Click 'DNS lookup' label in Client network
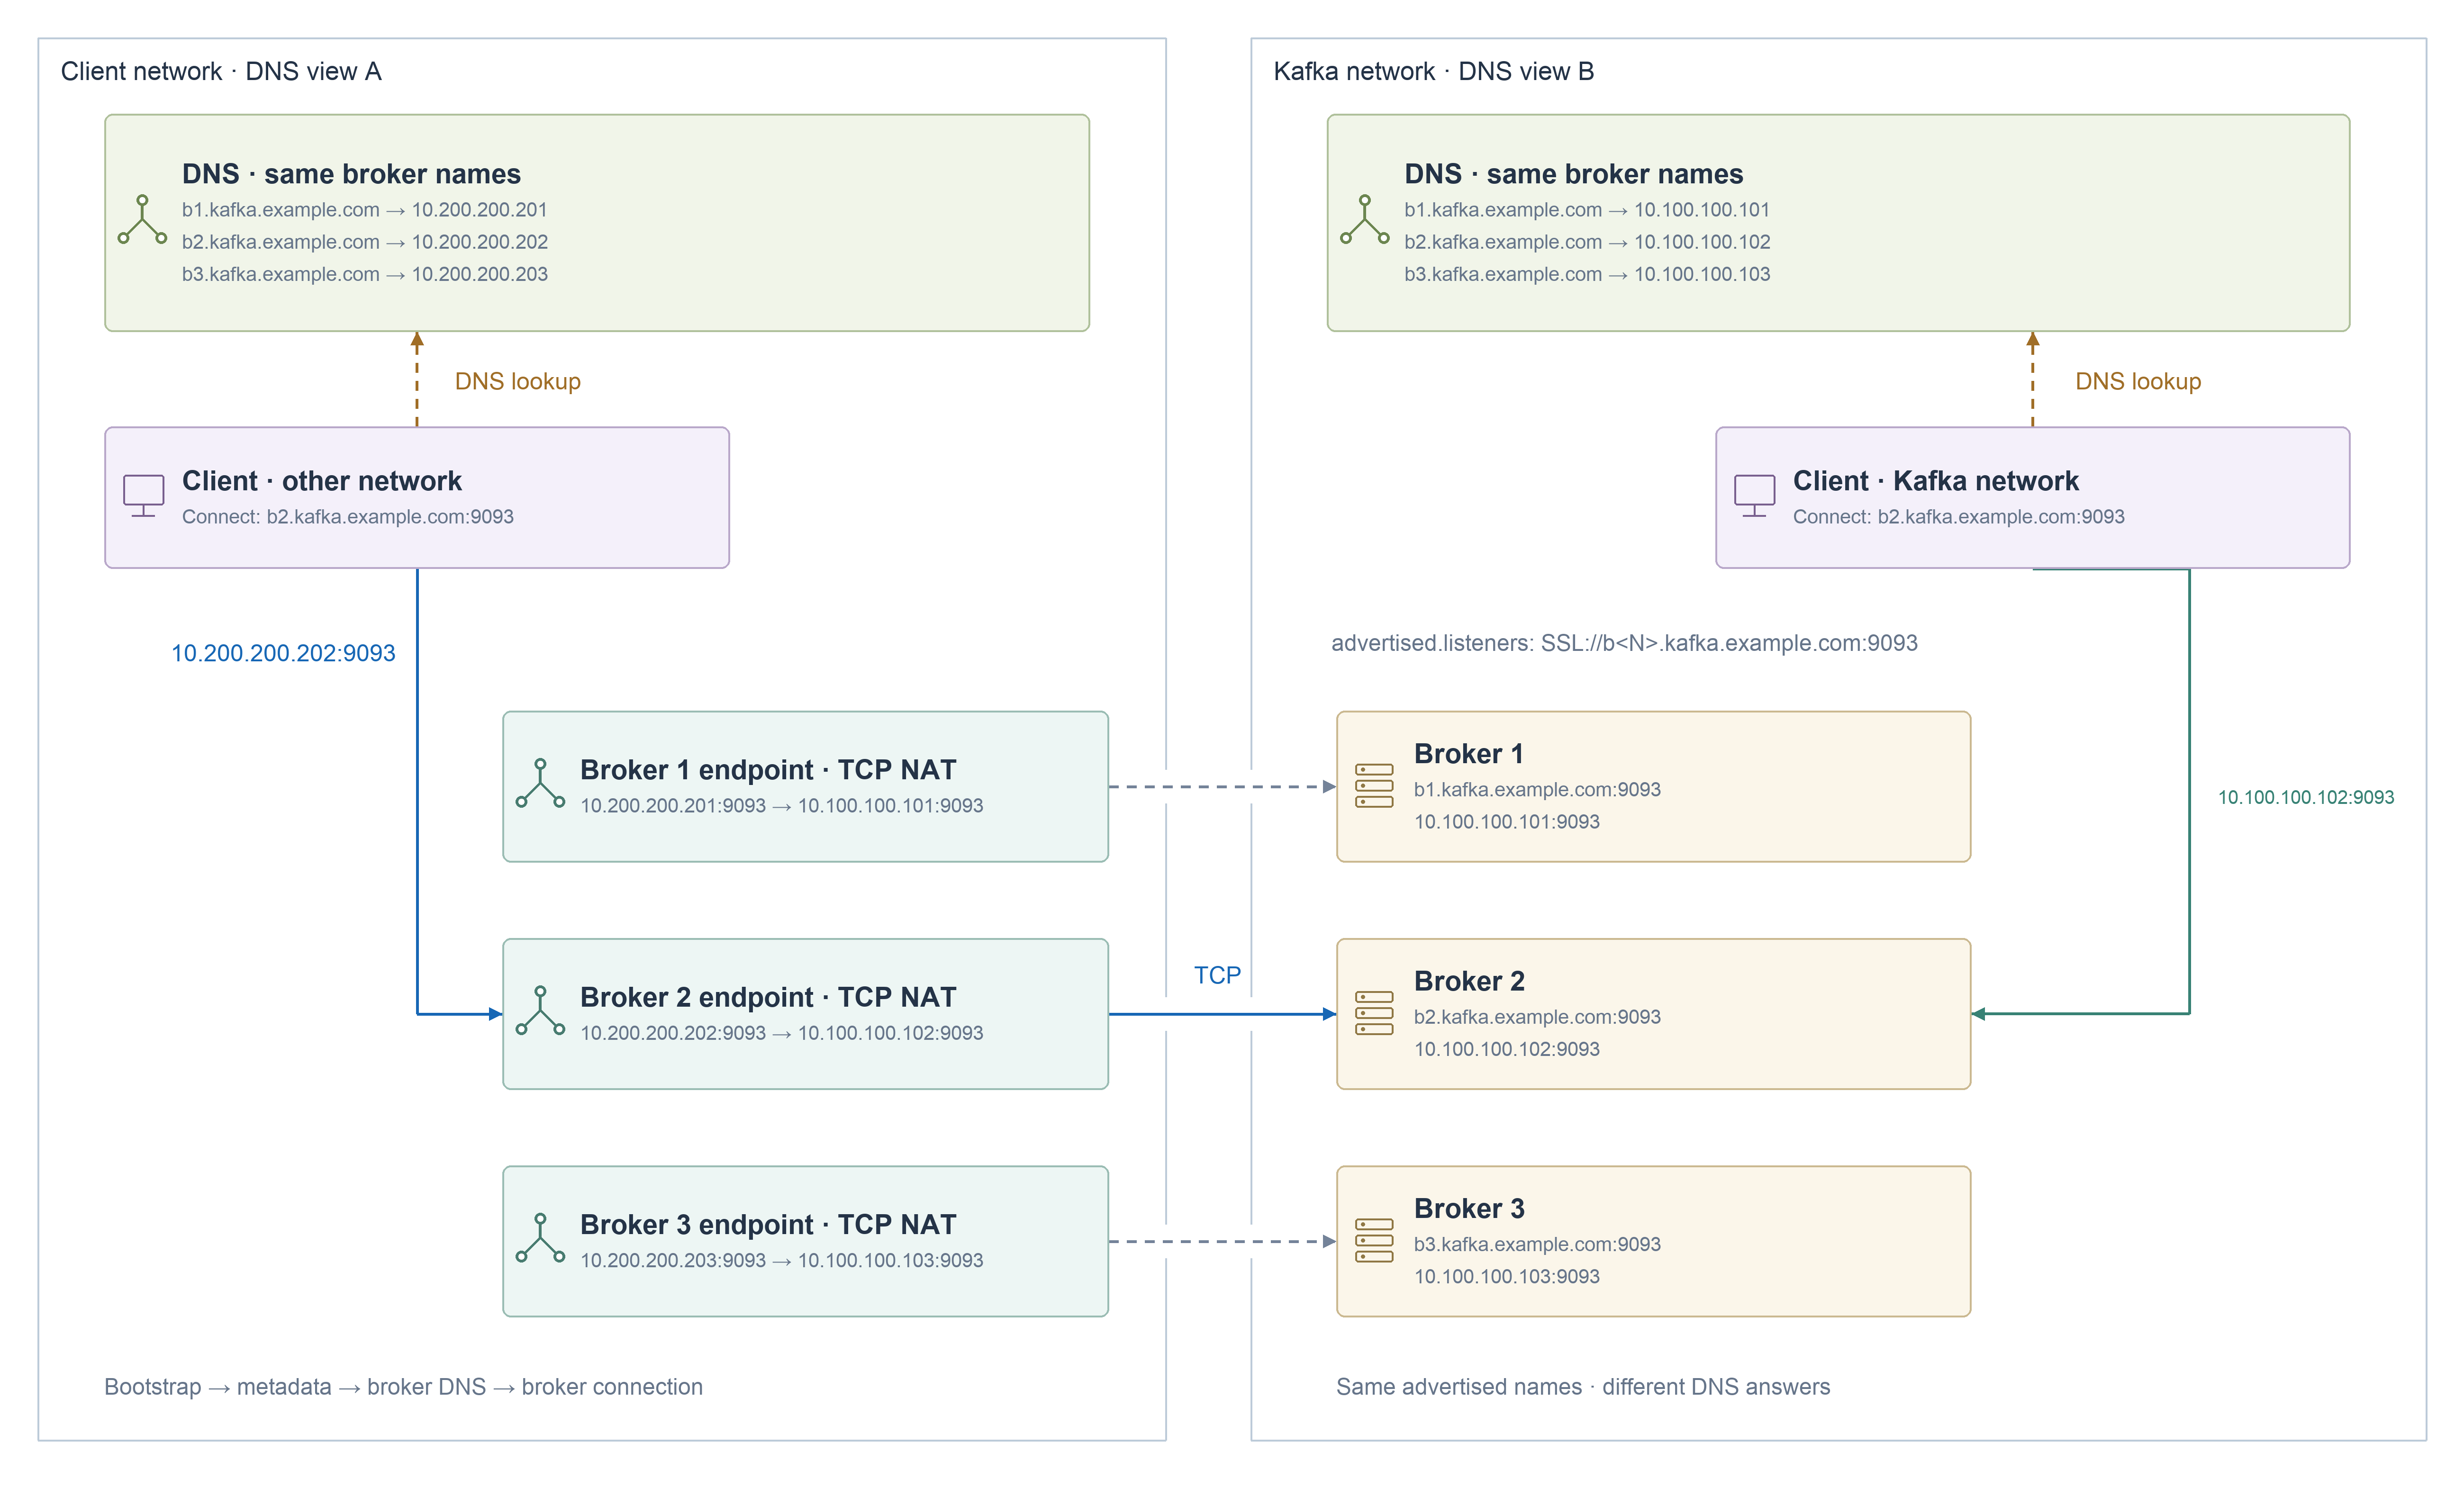This screenshot has width=2464, height=1497. tap(518, 382)
